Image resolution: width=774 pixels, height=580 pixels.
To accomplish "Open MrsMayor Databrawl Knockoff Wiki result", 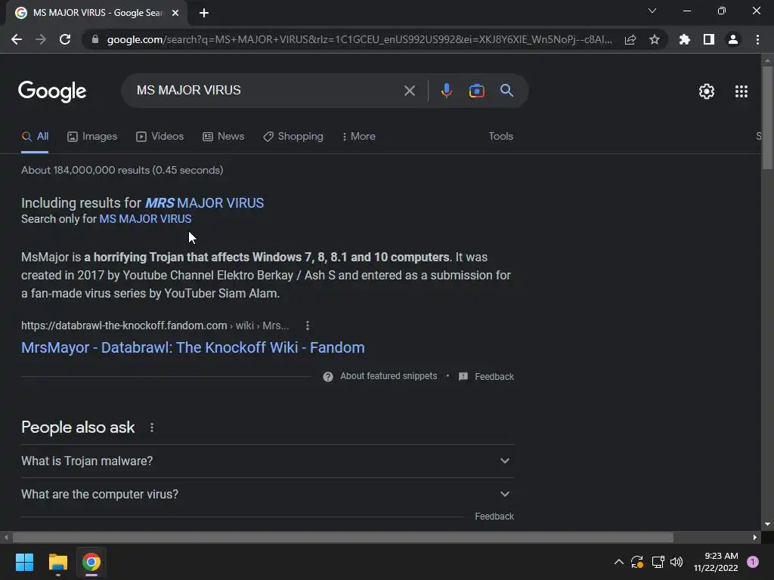I will coord(193,347).
